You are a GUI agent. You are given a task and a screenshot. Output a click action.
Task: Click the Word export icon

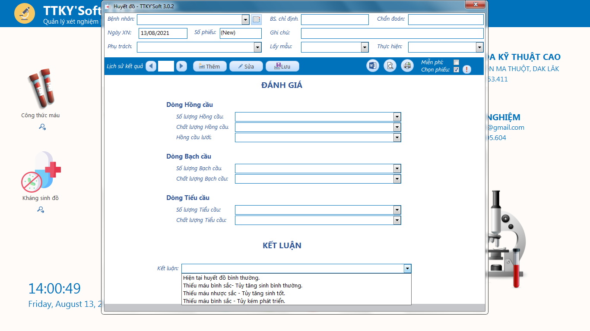(373, 66)
